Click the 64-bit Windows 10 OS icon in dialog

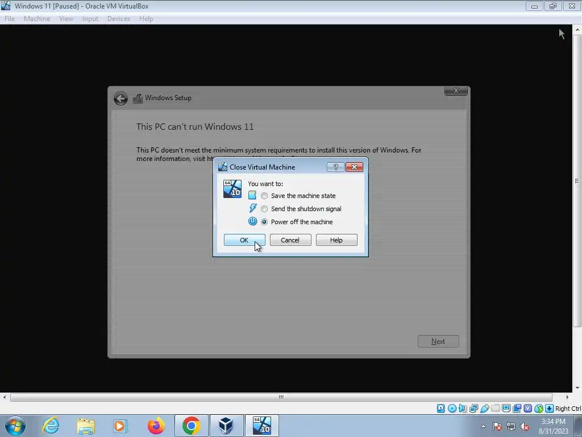tap(232, 189)
